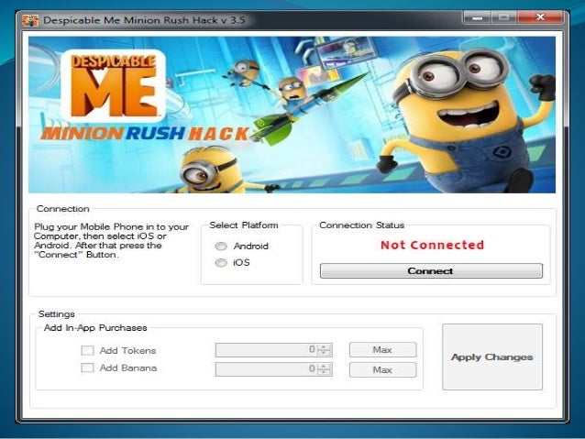585x439 pixels.
Task: Tick the Add Banana checkbox
Action: (87, 368)
